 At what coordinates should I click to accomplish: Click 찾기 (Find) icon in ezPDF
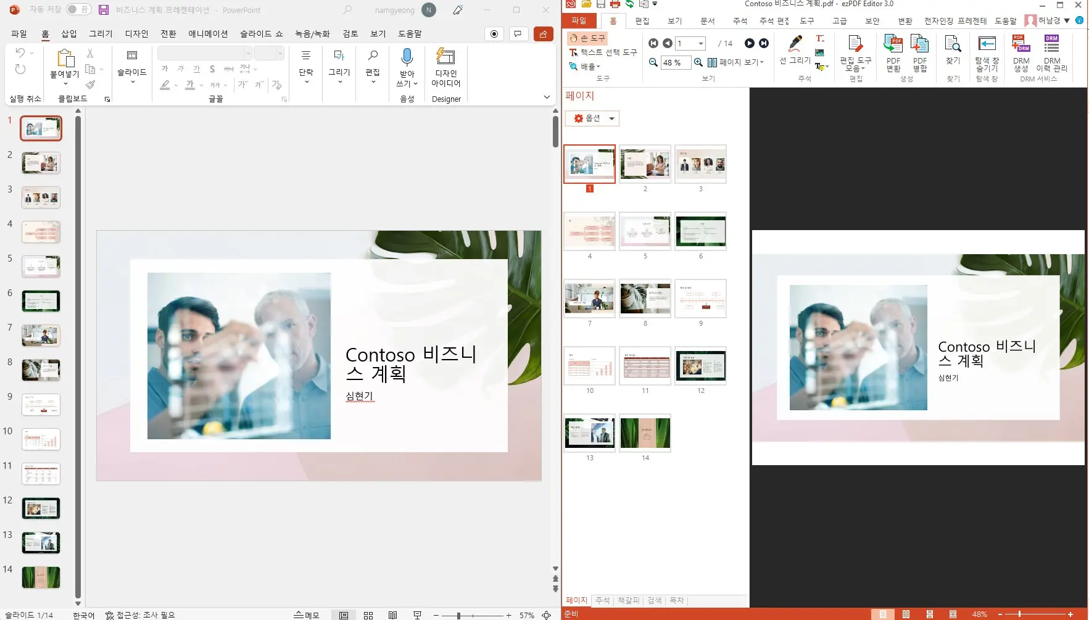point(953,50)
